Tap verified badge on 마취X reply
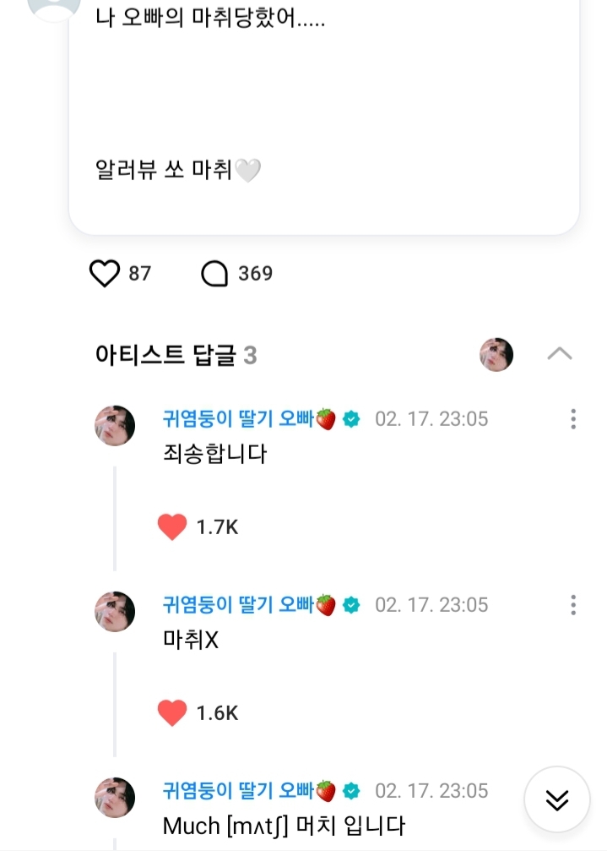This screenshot has width=607, height=851. click(x=352, y=605)
